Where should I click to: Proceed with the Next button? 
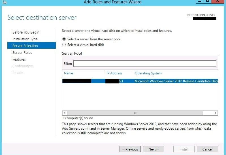coord(153,149)
